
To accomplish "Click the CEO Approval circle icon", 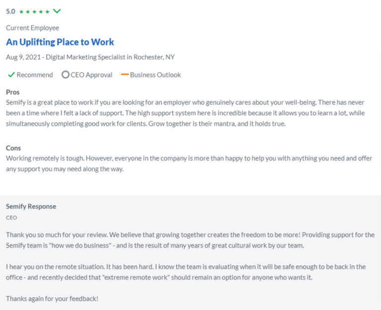I will [x=65, y=75].
